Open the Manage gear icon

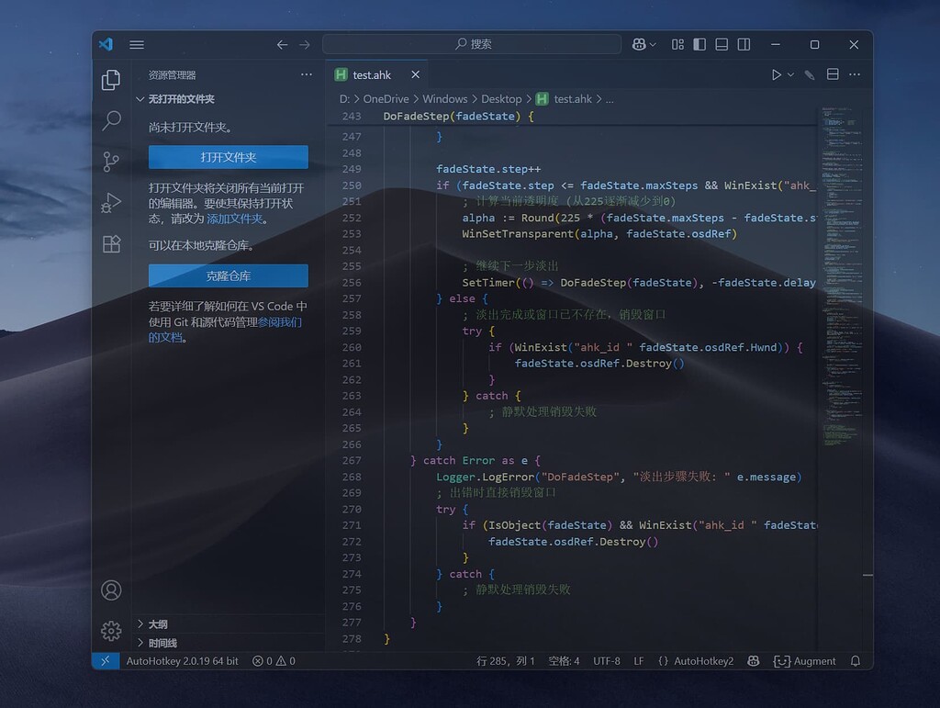point(111,631)
